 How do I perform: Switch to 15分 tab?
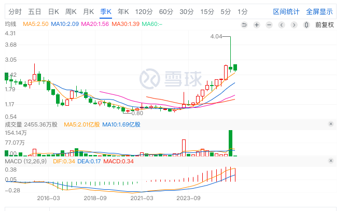point(207,11)
